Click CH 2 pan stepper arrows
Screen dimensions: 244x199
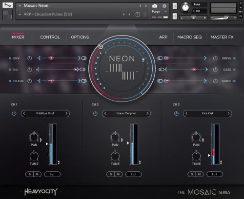[122, 140]
